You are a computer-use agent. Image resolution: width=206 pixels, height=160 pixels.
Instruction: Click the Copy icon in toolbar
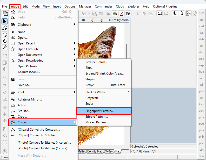[144, 14]
